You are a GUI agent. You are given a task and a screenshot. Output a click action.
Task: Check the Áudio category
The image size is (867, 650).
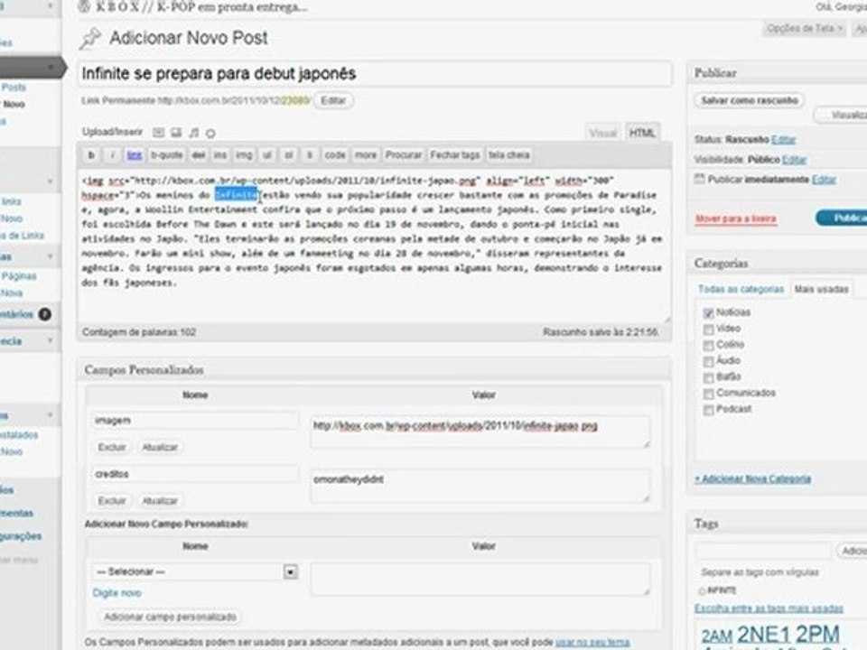(x=708, y=361)
